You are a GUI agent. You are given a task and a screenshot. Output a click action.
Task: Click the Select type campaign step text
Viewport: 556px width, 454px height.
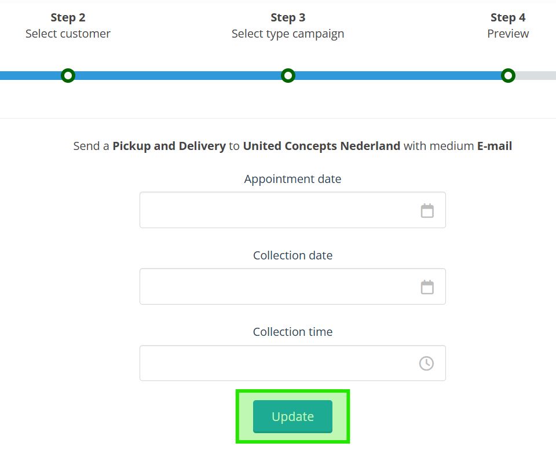click(x=288, y=34)
